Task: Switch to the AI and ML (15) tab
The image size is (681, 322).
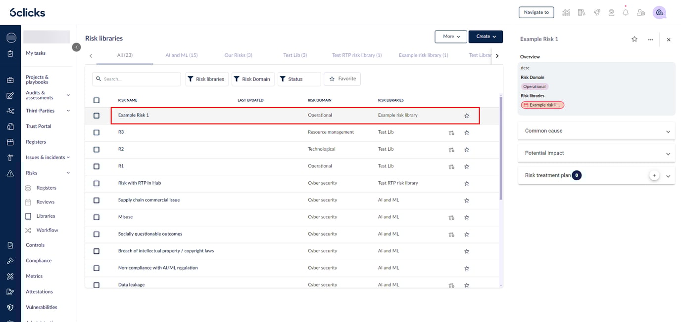Action: coord(182,55)
